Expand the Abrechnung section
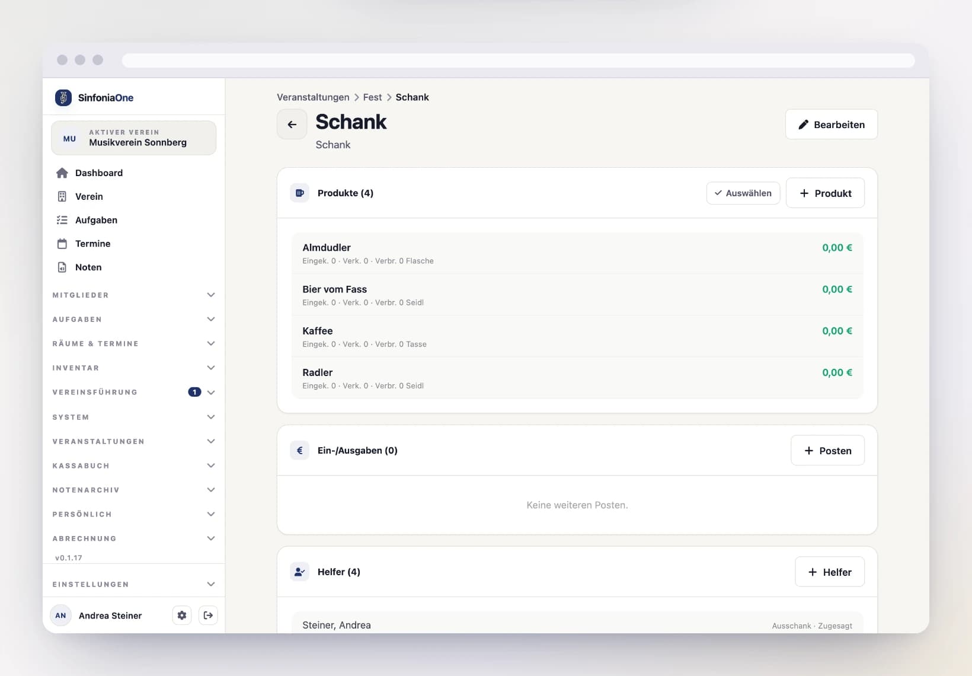972x676 pixels. [x=133, y=538]
